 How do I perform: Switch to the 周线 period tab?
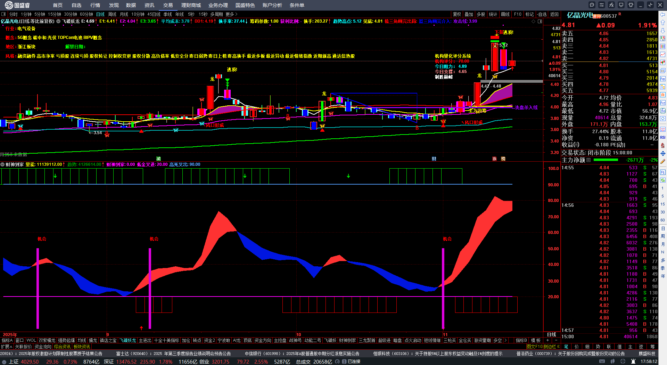[112, 14]
